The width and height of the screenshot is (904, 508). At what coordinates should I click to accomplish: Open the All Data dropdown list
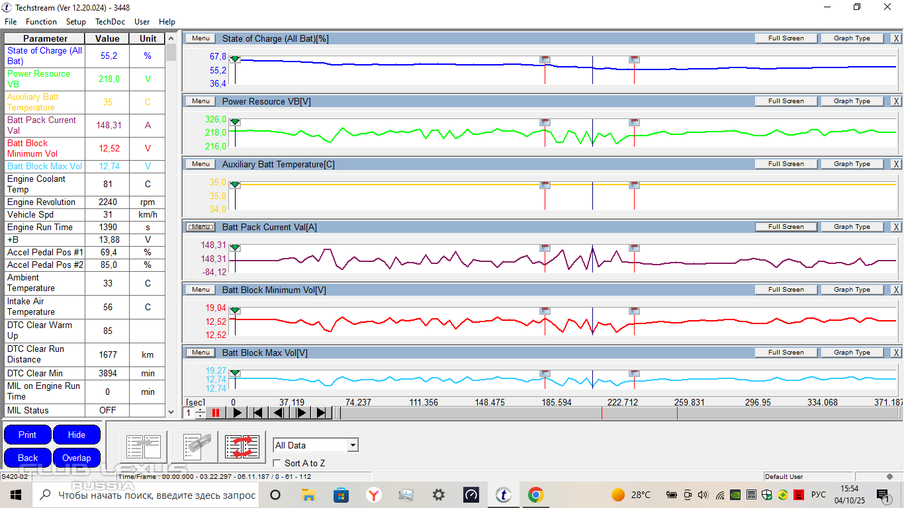353,445
